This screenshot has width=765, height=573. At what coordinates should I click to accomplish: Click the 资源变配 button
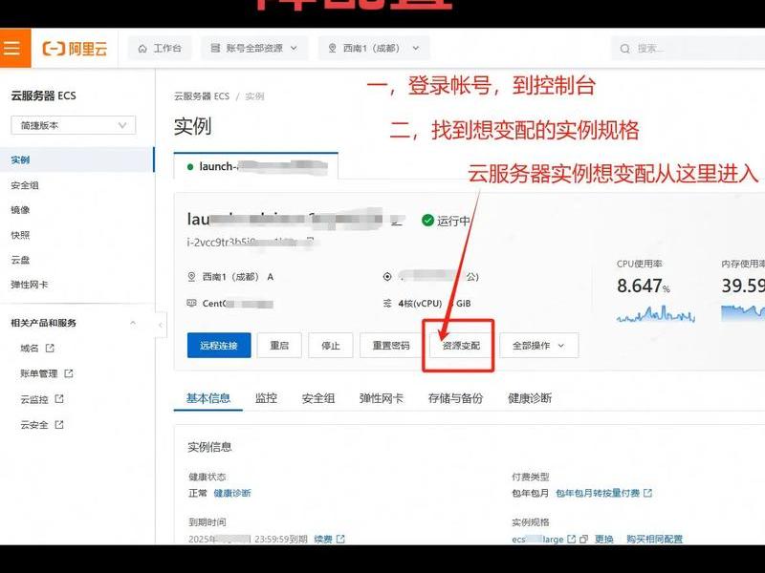461,346
